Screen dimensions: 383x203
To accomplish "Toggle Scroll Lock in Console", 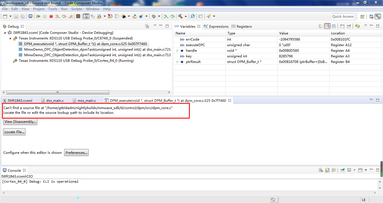I will 327,170.
